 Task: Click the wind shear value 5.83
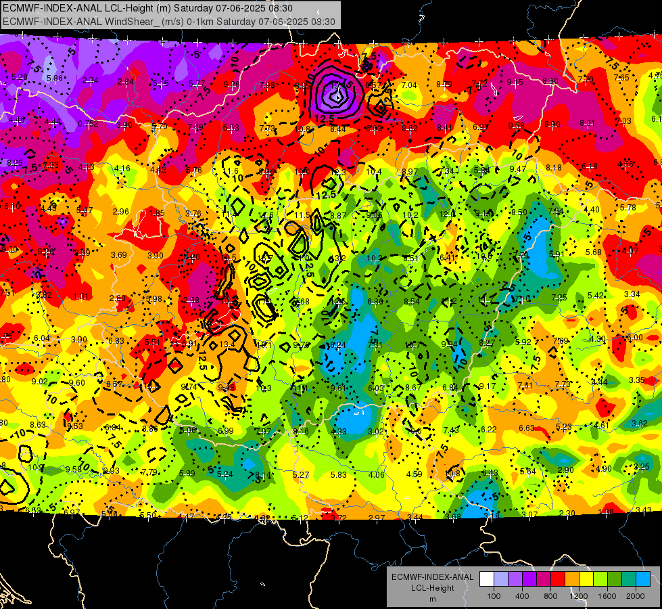339,475
